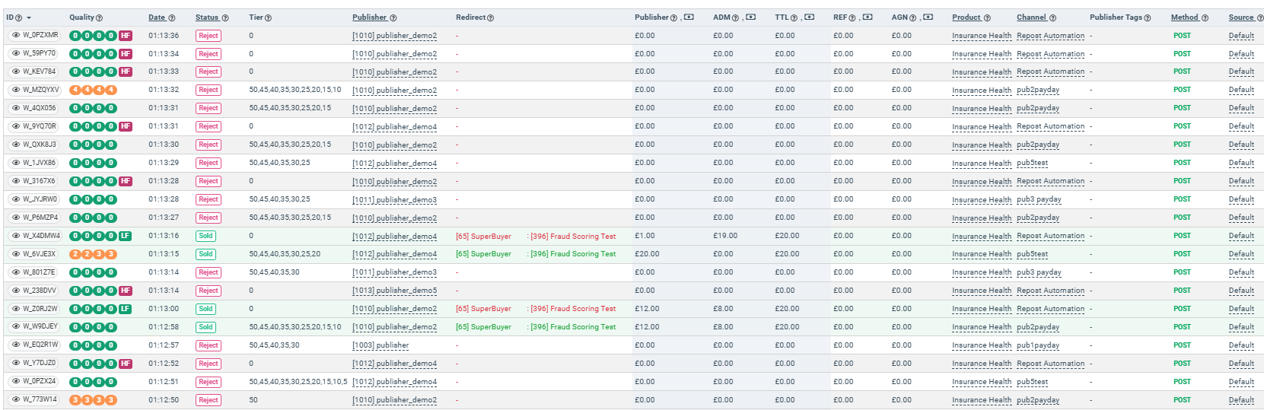
Task: Click the eye icon for lead W_773W14
Action: point(16,399)
